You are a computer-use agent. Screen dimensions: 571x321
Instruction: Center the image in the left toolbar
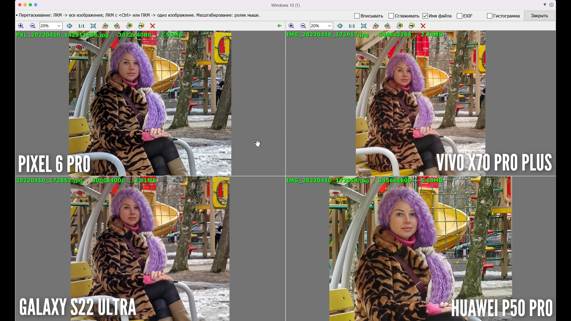(70, 26)
